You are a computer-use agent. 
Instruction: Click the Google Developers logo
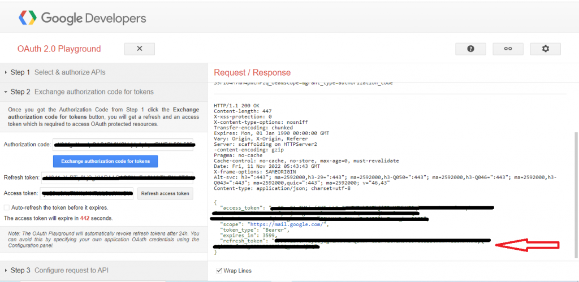coord(83,18)
